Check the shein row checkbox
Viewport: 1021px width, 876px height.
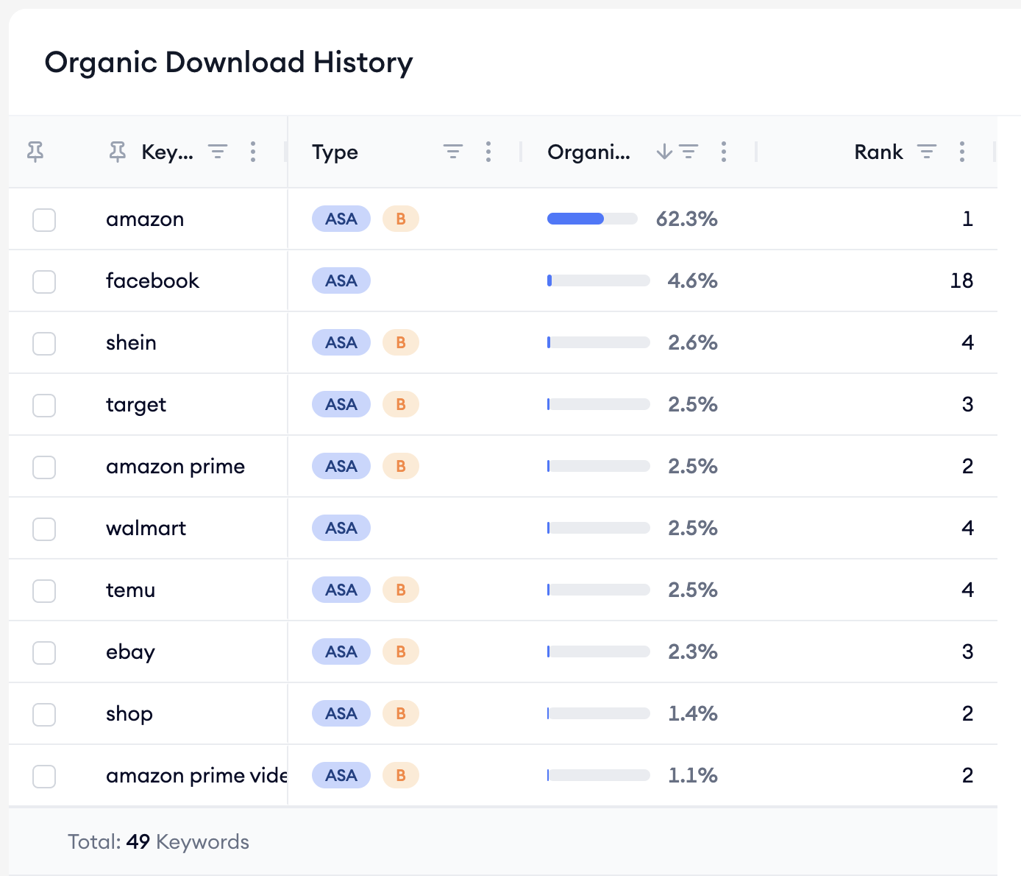44,343
